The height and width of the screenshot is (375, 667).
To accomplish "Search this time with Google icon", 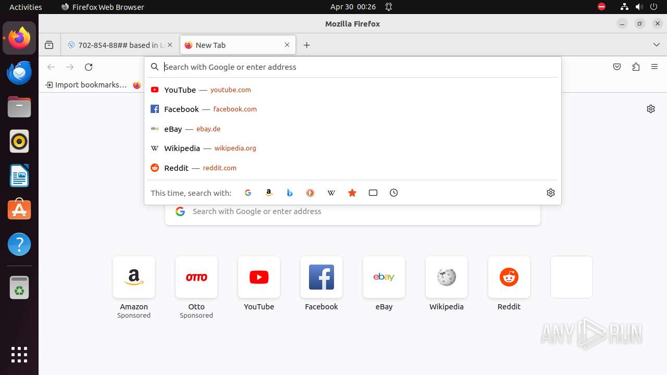I will [248, 193].
